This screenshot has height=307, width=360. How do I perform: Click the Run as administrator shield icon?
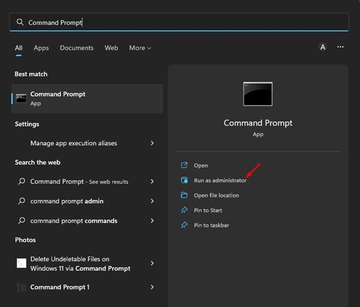184,180
